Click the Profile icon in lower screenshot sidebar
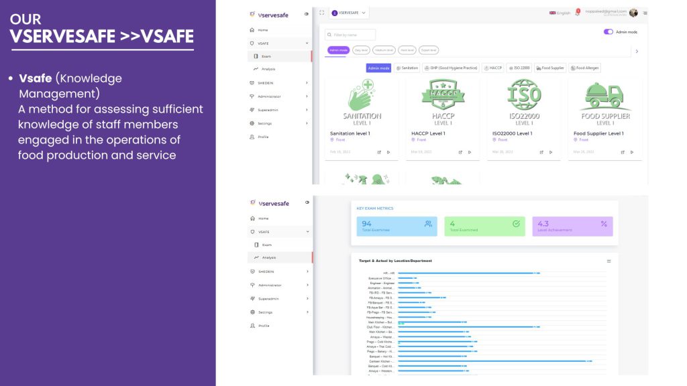Viewport: 687px width, 386px height. point(252,326)
